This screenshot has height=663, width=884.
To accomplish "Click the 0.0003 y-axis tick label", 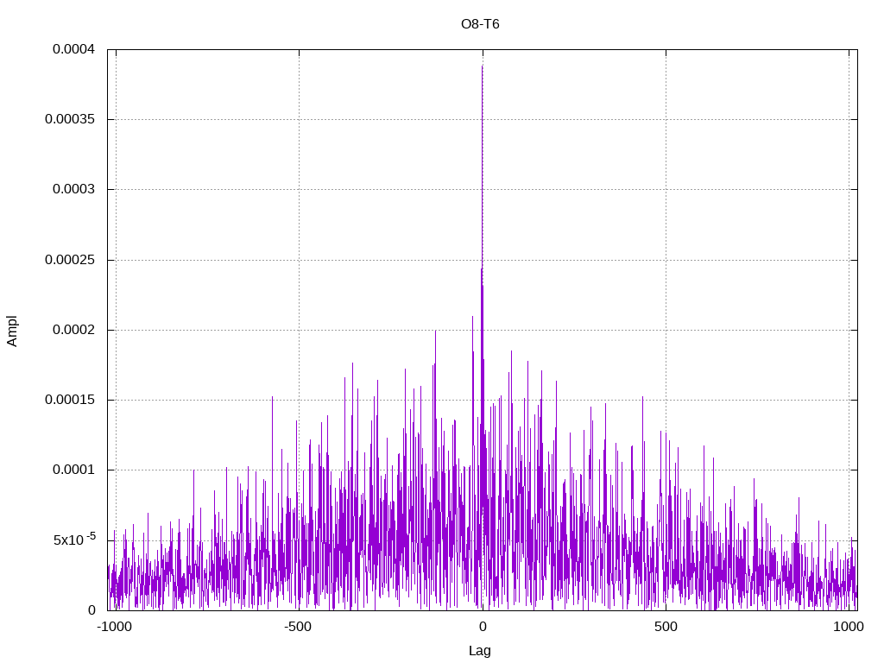I will [74, 189].
